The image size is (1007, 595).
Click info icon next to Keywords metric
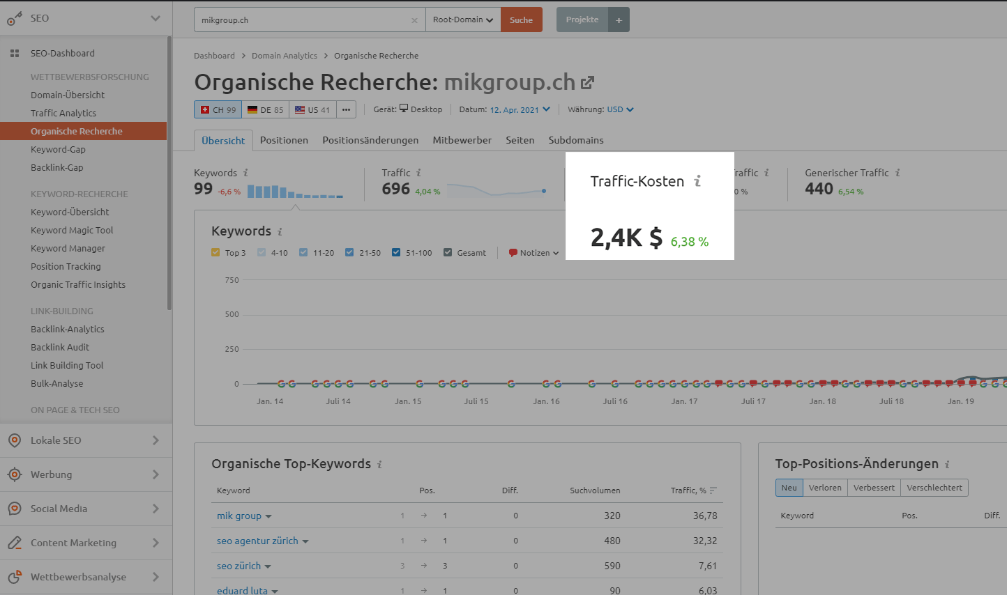tap(245, 173)
